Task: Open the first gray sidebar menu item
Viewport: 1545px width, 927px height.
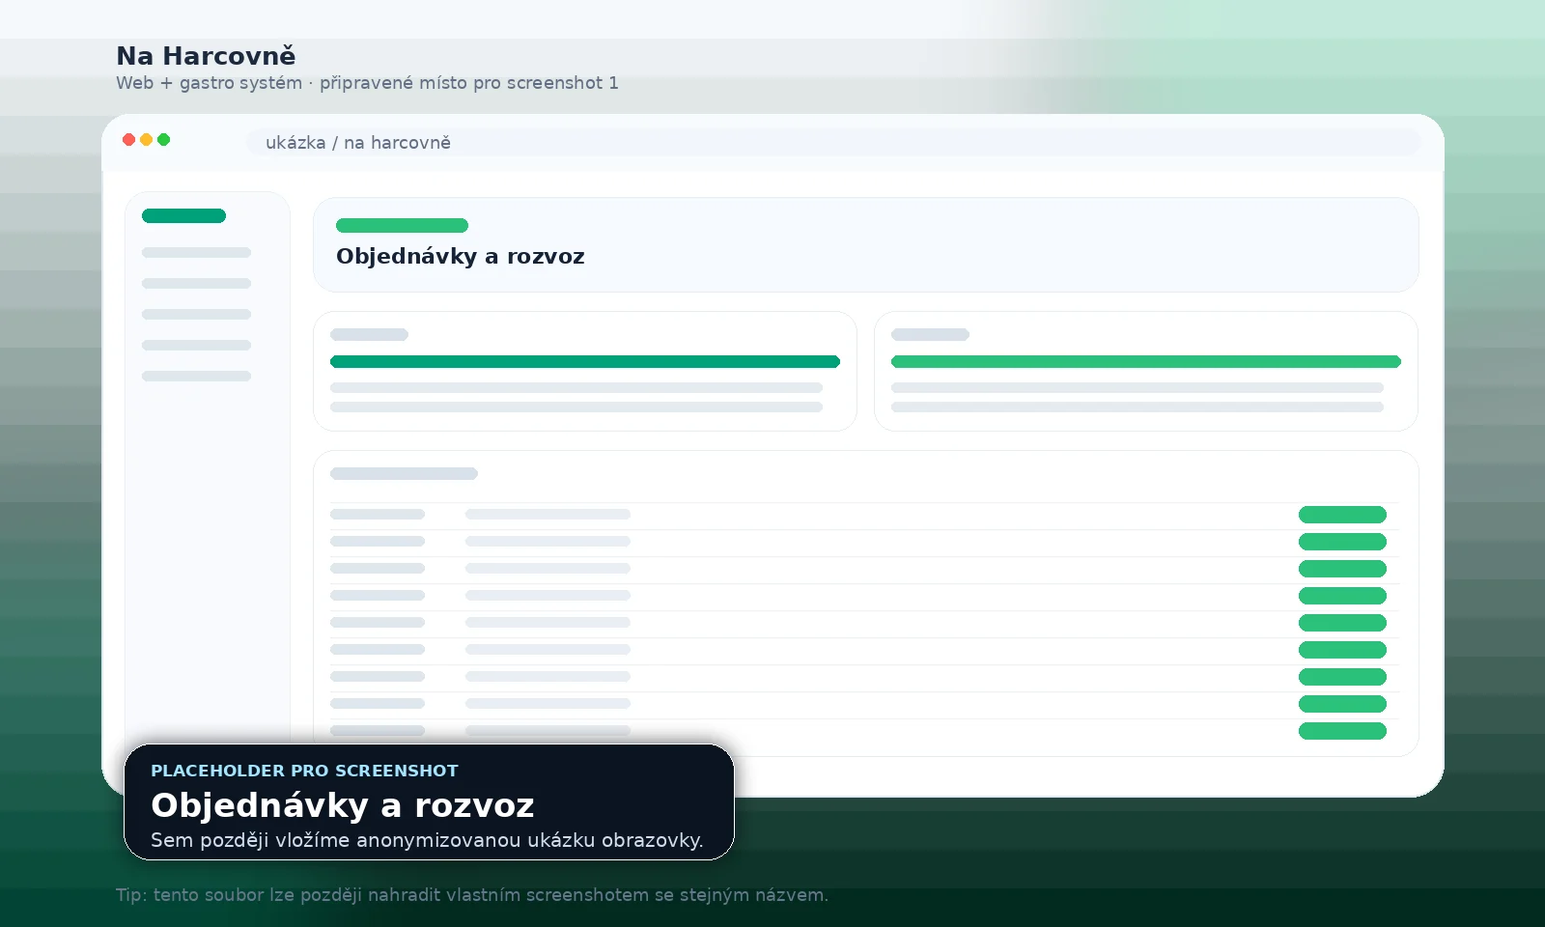Action: pos(196,253)
